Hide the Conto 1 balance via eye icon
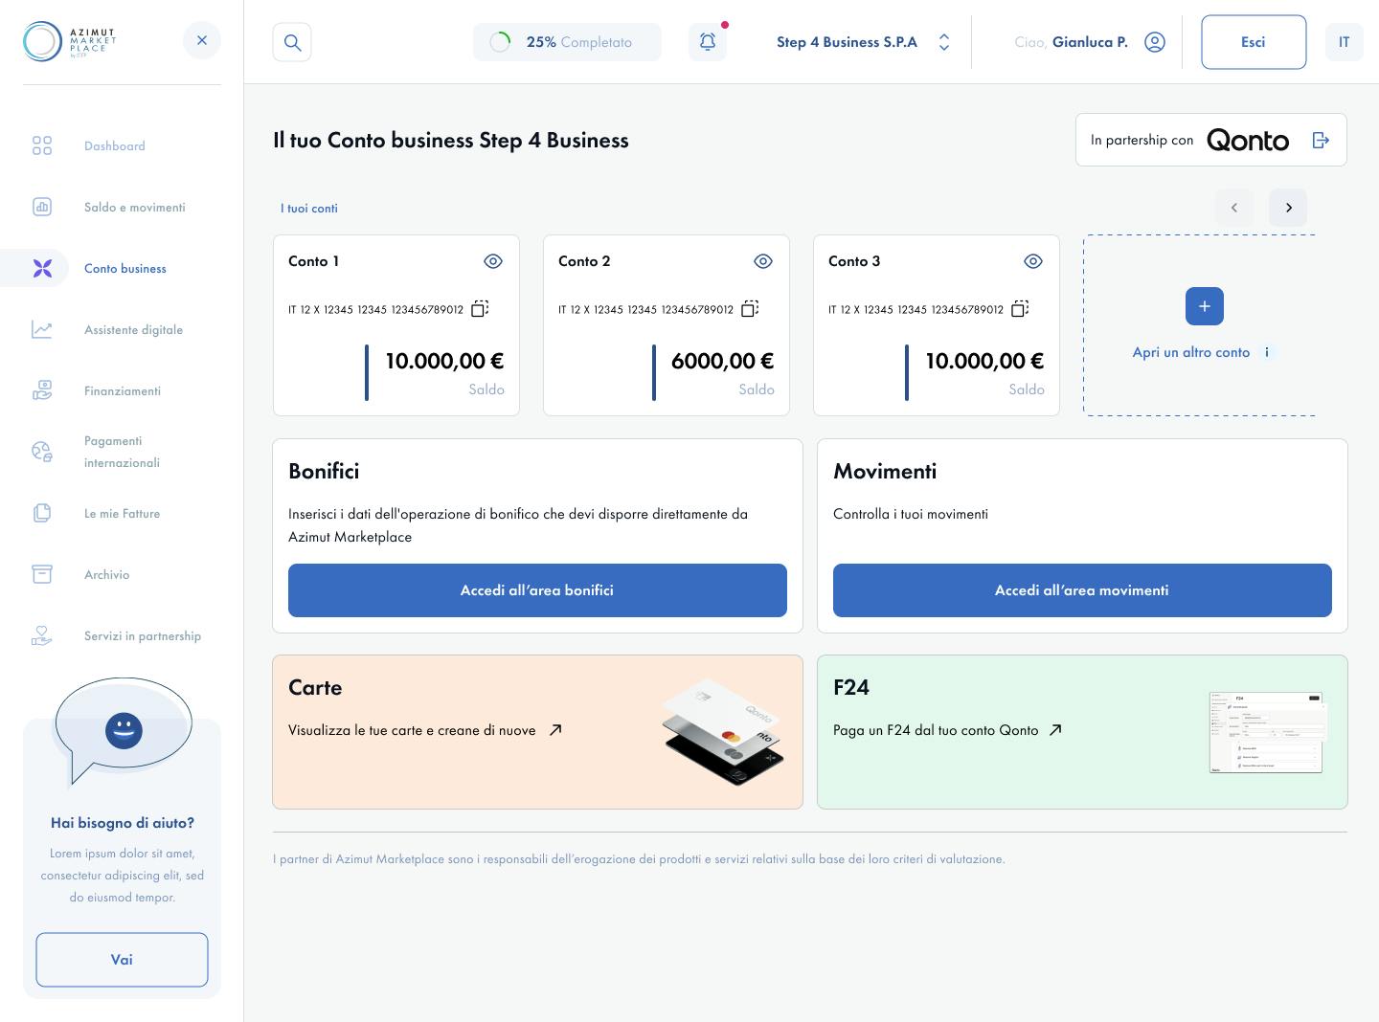Screen dimensions: 1379x1022 pyautogui.click(x=493, y=260)
